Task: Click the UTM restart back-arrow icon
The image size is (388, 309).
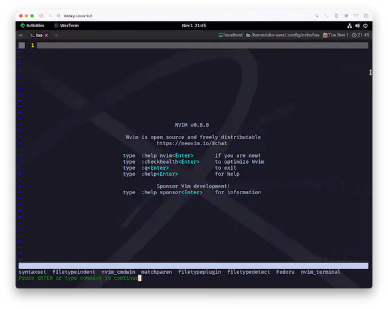Action: [58, 16]
